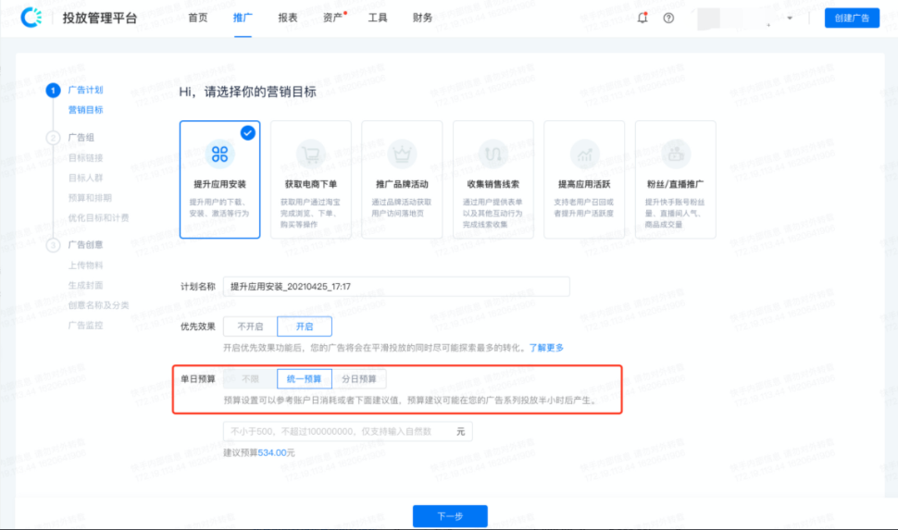Select 广告创意 in sidebar
The width and height of the screenshot is (898, 530).
86,245
